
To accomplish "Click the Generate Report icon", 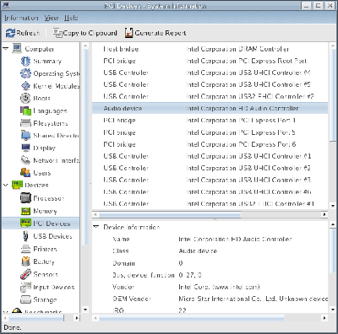I will tap(128, 33).
